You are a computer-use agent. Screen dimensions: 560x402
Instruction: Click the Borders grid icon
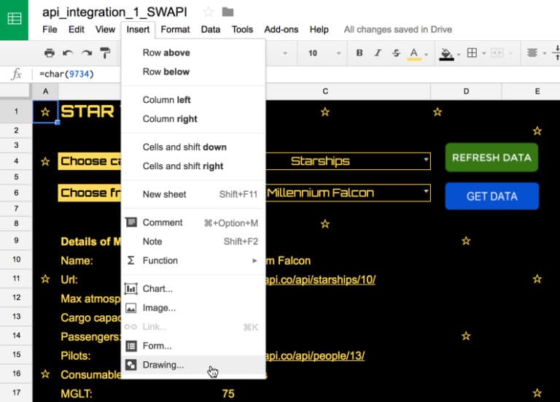[x=472, y=53]
